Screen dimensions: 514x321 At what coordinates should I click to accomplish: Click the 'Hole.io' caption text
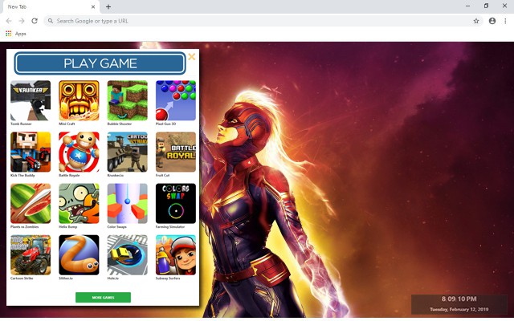click(113, 278)
